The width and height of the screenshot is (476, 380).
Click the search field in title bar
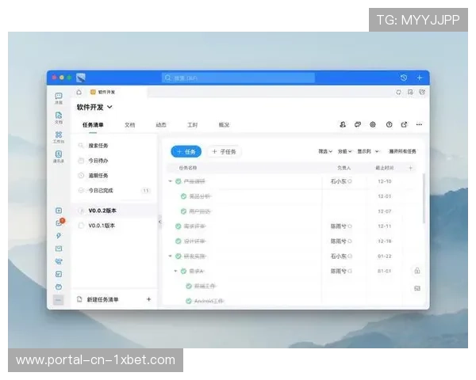pos(238,78)
